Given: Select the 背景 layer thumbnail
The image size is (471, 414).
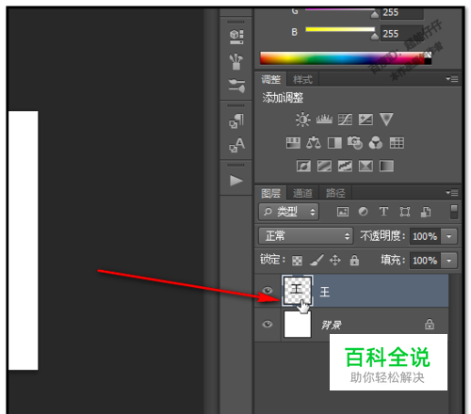Looking at the screenshot, I should coord(298,325).
